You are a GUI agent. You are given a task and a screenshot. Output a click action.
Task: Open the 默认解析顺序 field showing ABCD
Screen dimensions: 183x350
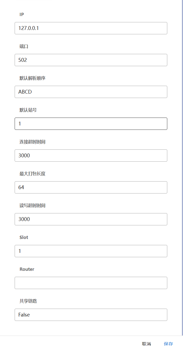pyautogui.click(x=91, y=92)
